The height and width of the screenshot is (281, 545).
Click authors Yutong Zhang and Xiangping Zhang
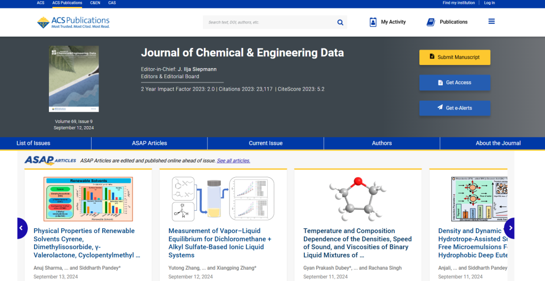tap(212, 268)
